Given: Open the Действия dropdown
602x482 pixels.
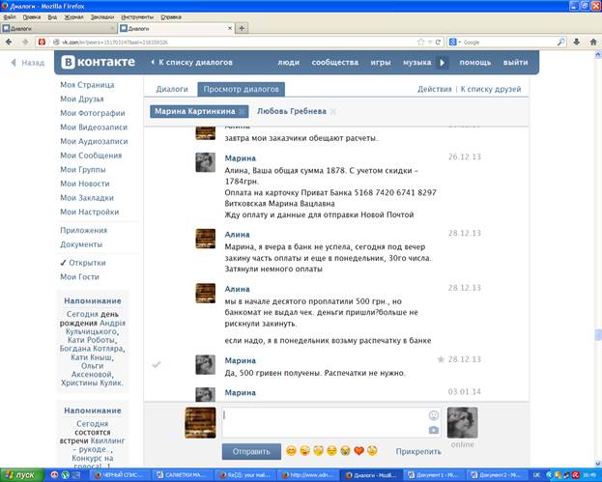Looking at the screenshot, I should click(434, 89).
